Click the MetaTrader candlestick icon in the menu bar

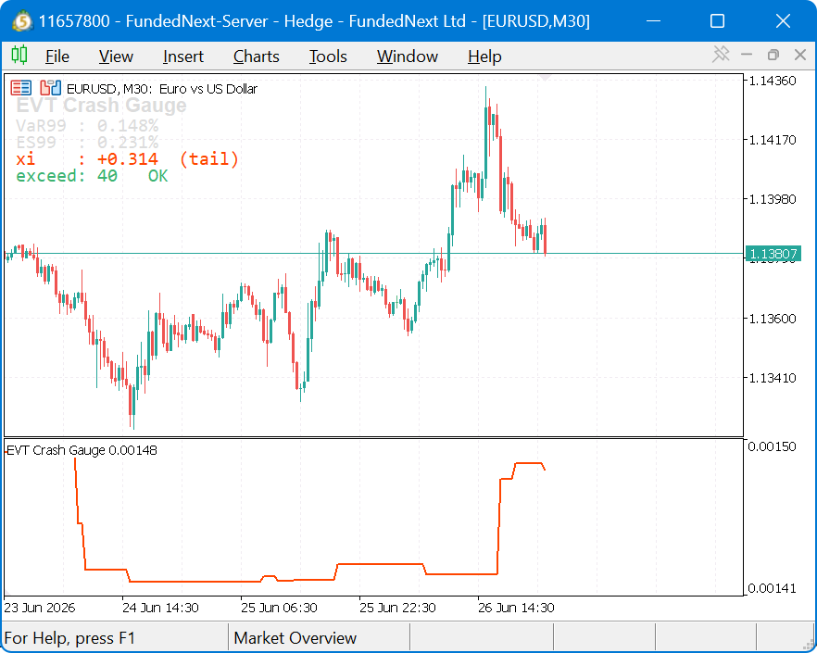coord(19,55)
